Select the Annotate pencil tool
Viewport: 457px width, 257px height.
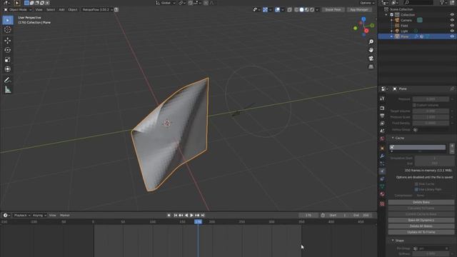coord(8,80)
